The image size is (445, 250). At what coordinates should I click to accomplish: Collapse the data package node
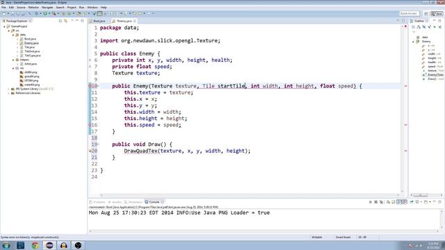tap(13, 35)
